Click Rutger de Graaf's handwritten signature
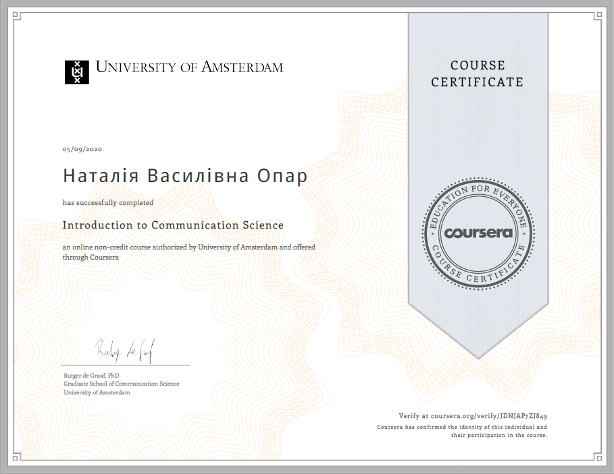 [x=125, y=351]
